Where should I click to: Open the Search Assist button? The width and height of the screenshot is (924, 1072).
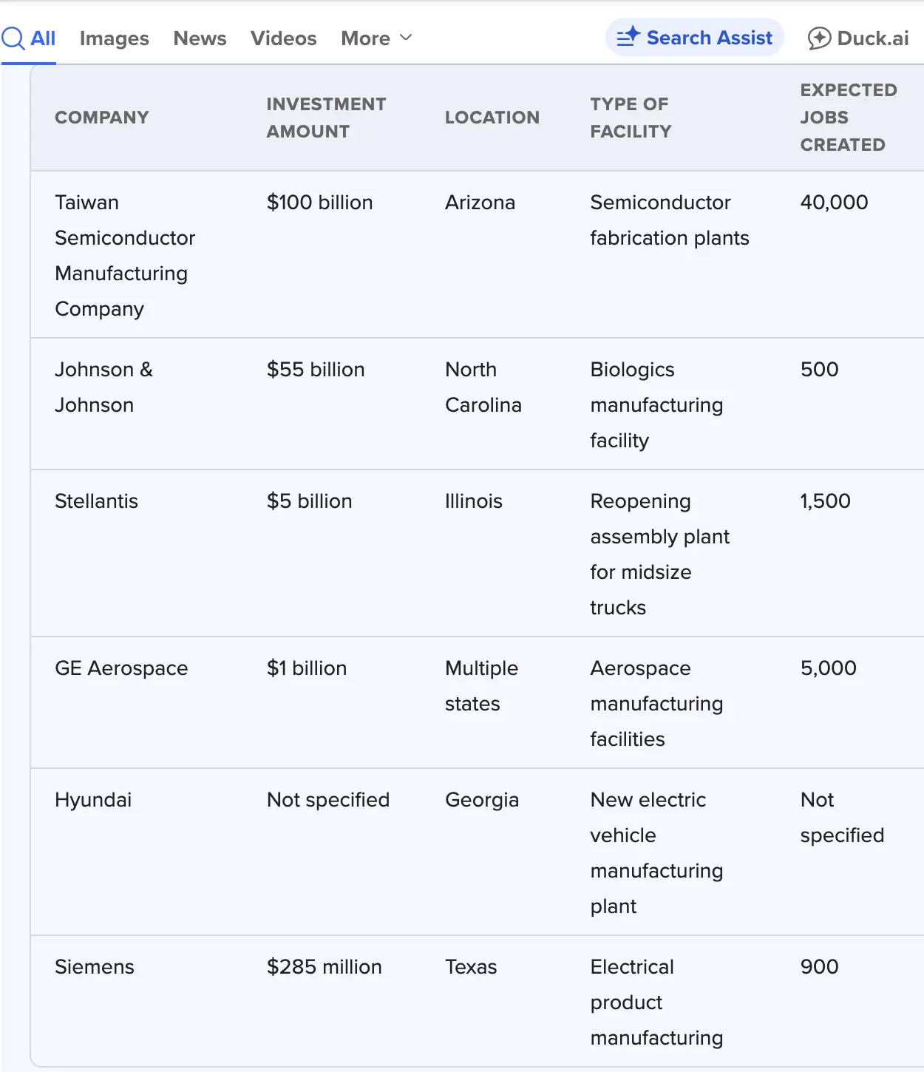[695, 38]
